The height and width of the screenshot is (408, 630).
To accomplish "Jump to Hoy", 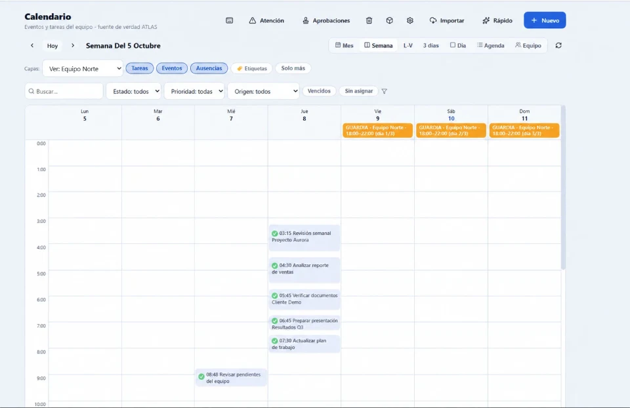I will (x=52, y=46).
